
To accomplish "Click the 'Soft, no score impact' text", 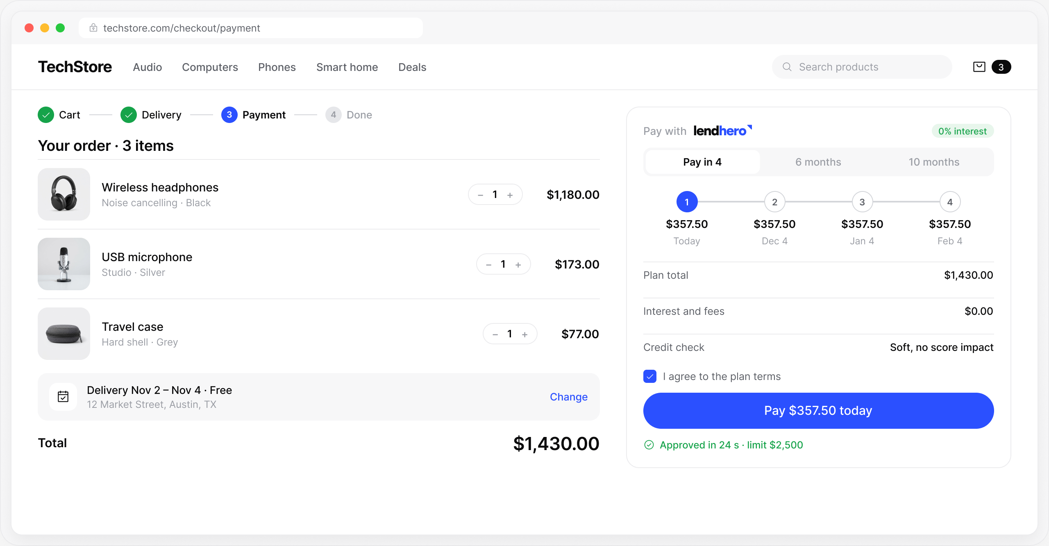I will tap(942, 347).
